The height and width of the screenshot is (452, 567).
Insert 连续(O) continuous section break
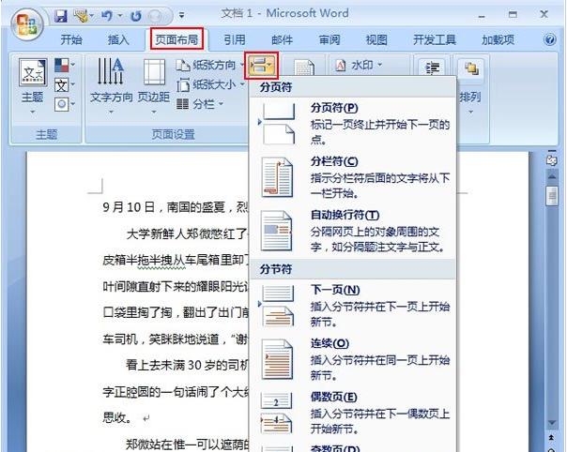(353, 359)
